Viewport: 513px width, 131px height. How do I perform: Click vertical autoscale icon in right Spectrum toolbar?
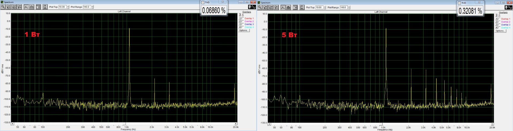click(x=302, y=7)
